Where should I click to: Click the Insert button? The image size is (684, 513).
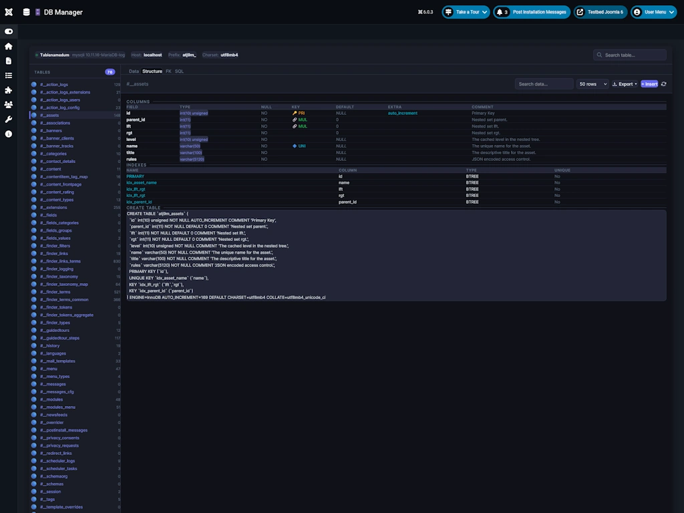649,84
